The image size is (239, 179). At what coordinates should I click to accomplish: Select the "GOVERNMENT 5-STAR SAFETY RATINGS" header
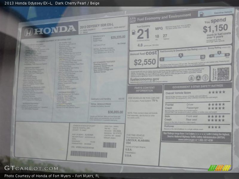coord(197,87)
